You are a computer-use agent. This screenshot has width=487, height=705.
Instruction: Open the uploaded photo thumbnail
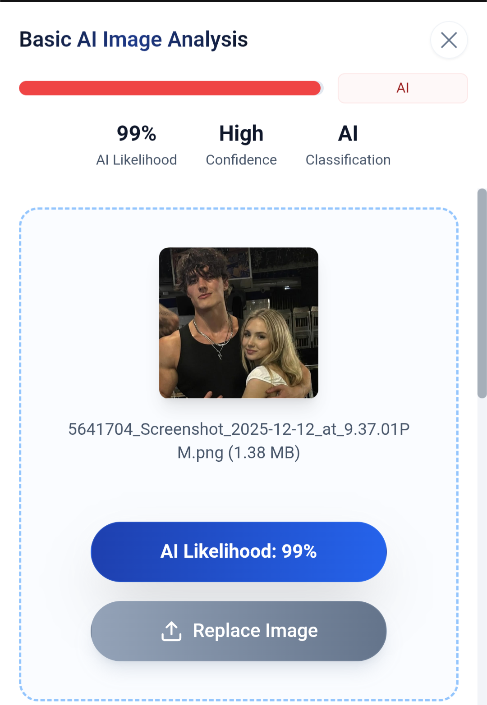point(239,323)
